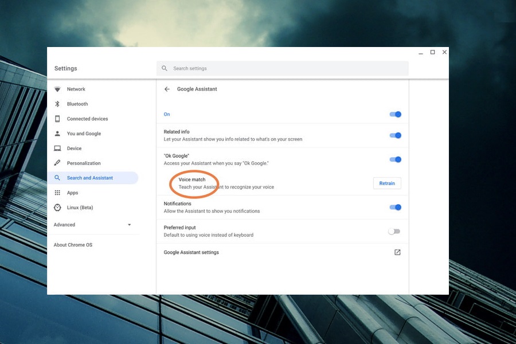Open About Chrome OS page
Screen dimensions: 516x344
(x=73, y=245)
